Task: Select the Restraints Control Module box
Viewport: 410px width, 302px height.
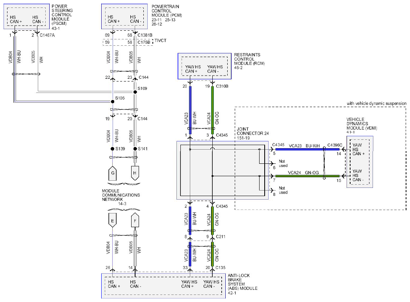Action: pyautogui.click(x=204, y=66)
